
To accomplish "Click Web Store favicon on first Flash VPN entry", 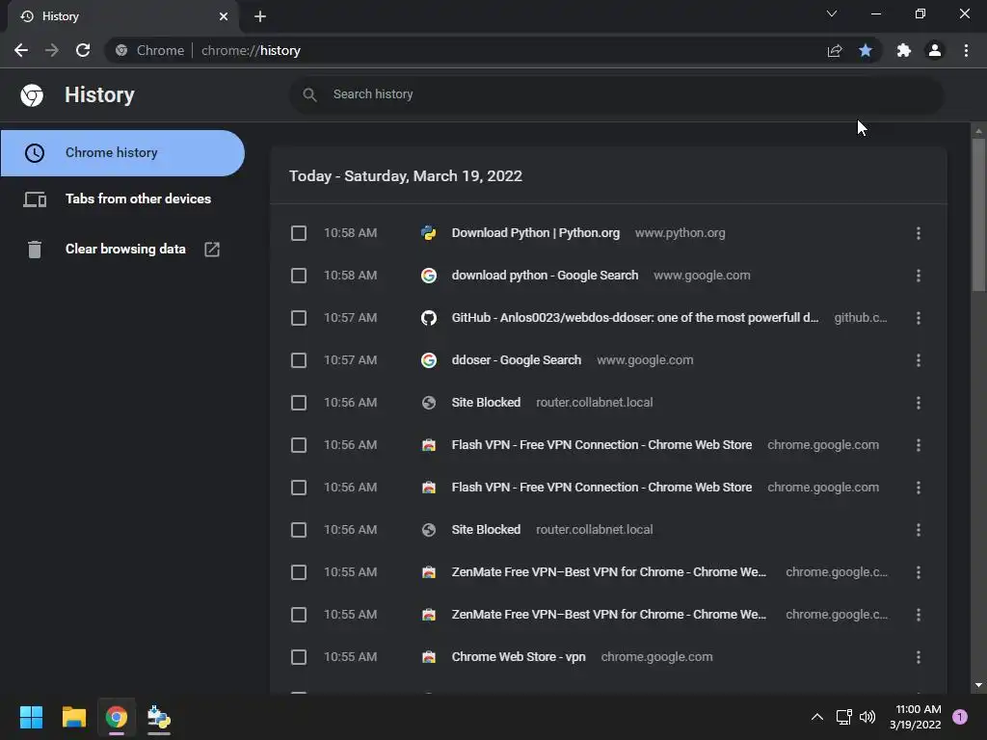I will click(429, 445).
